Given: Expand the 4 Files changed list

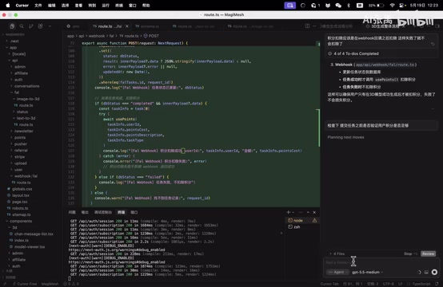Looking at the screenshot, I should [x=337, y=254].
